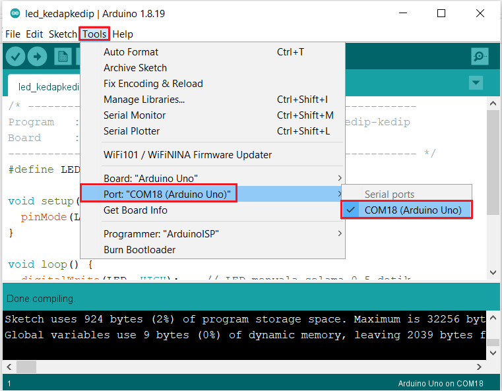Close the Tools menu
This screenshot has width=502, height=391.
click(x=94, y=34)
